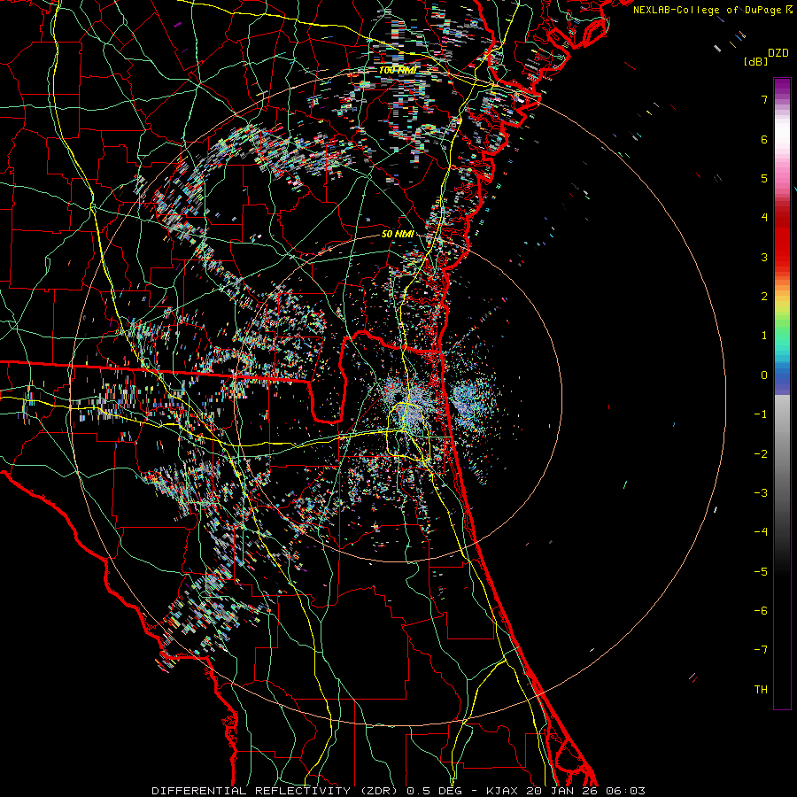797x797 pixels.
Task: Click the 20 JAN 26 date stamp
Action: coord(561,791)
